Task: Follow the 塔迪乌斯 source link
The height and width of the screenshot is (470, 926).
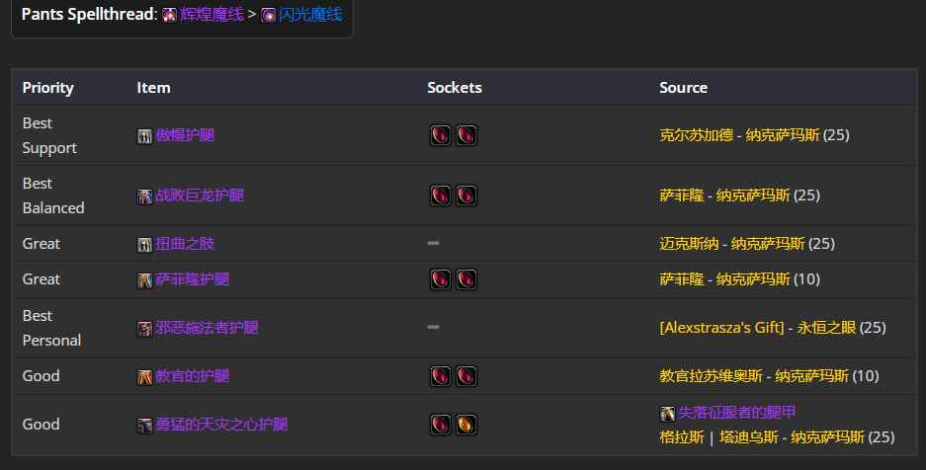Action: [x=749, y=437]
